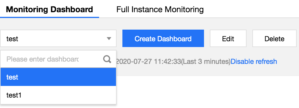Select the highlighted test dashboard option
299x108 pixels.
point(58,77)
